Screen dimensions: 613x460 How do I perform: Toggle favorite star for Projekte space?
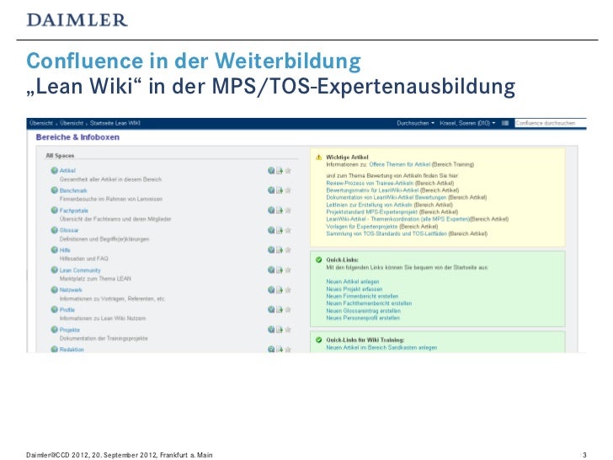point(288,329)
